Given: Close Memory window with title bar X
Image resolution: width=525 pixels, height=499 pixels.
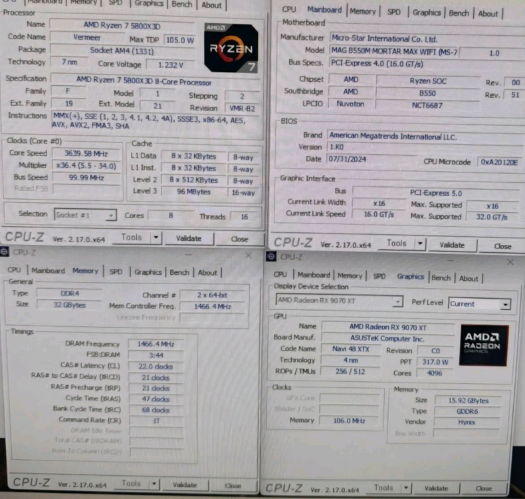Looking at the screenshot, I should pyautogui.click(x=249, y=255).
